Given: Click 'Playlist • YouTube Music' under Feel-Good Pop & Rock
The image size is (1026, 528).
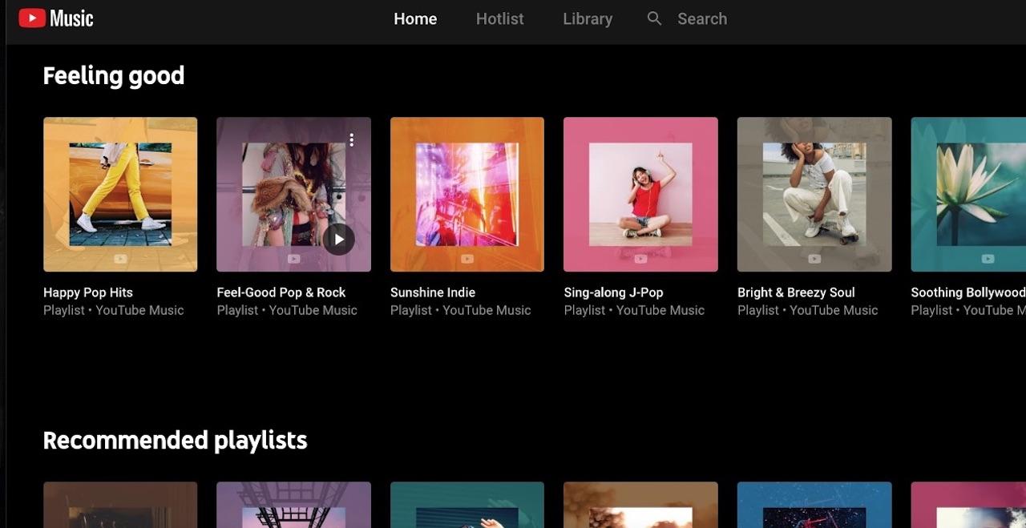Looking at the screenshot, I should [287, 310].
